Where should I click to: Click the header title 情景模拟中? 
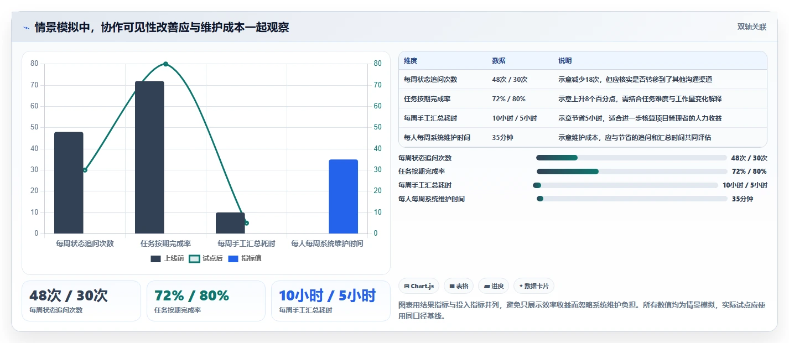click(162, 28)
